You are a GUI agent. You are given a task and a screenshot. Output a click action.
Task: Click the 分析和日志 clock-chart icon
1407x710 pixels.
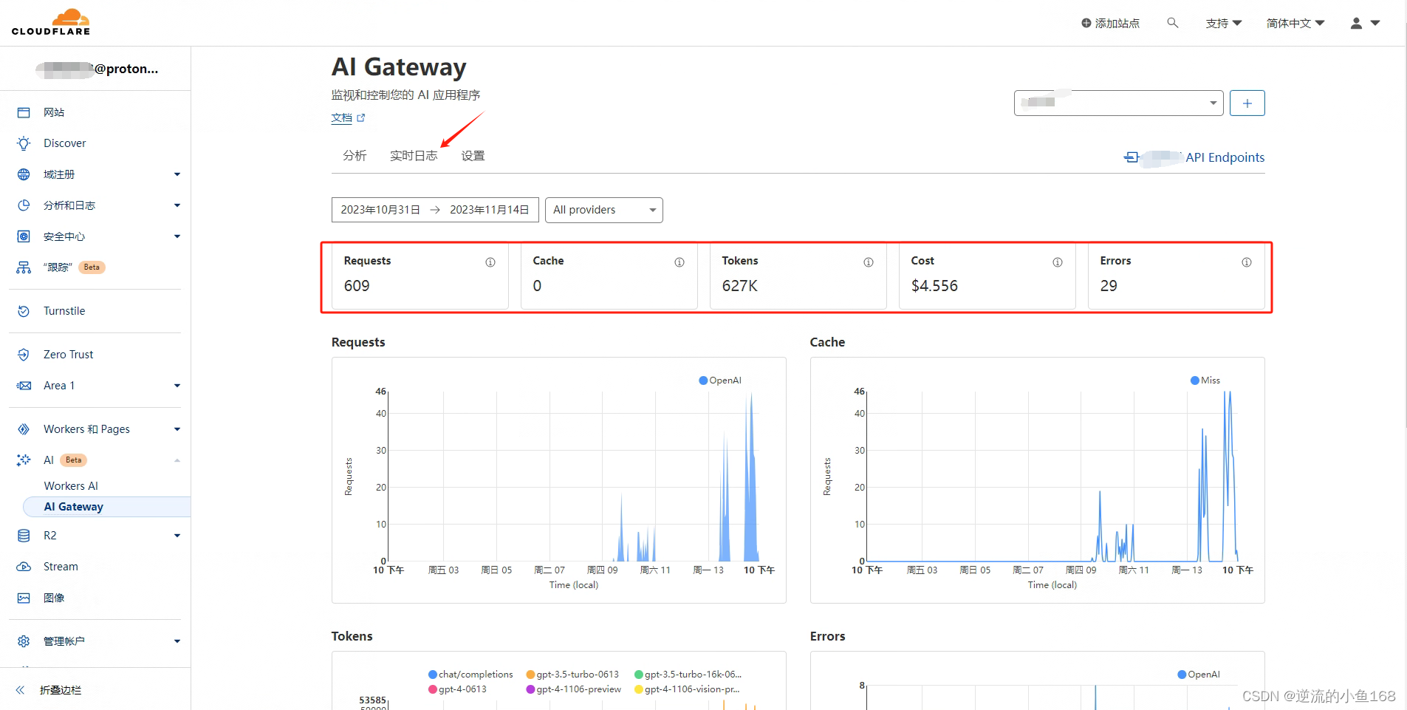click(x=24, y=205)
